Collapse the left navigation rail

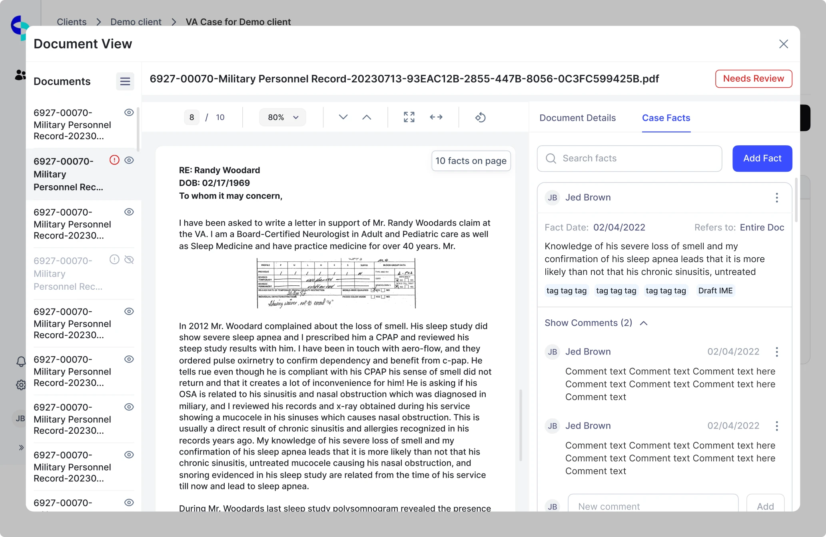(x=21, y=447)
